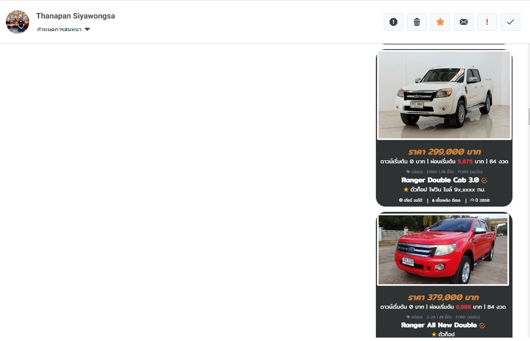Click the chat vertical scrollbar thumb
The image size is (530, 341).
coord(529,117)
